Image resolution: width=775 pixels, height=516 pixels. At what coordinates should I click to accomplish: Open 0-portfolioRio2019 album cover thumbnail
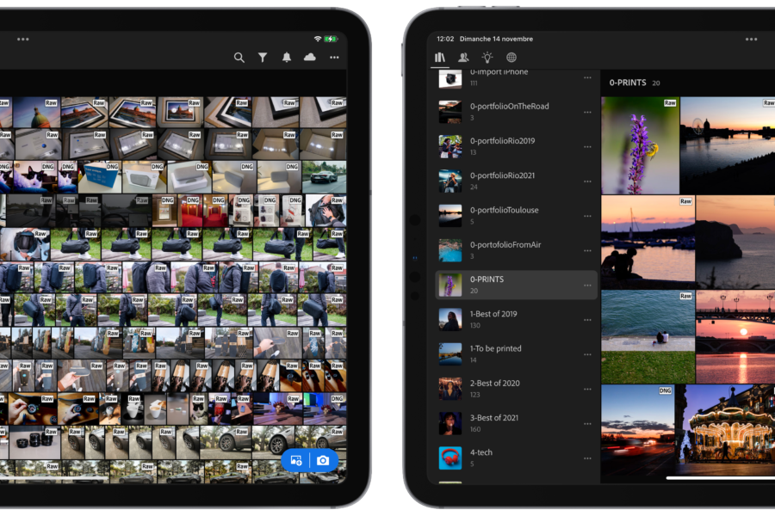pos(450,147)
